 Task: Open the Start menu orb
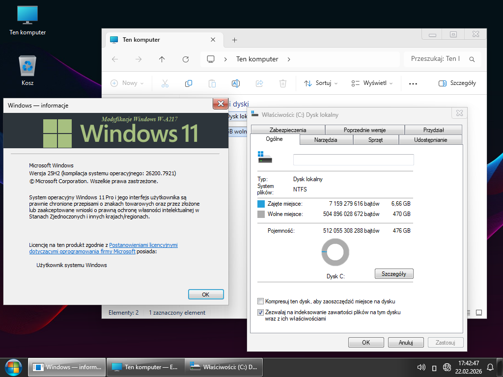(13, 367)
